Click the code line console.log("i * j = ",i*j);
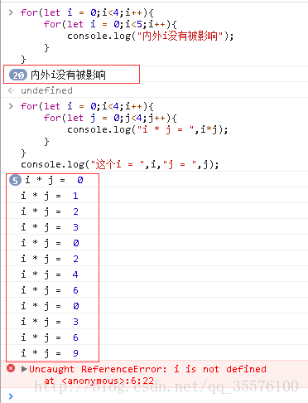This screenshot has height=403, width=308. [147, 129]
